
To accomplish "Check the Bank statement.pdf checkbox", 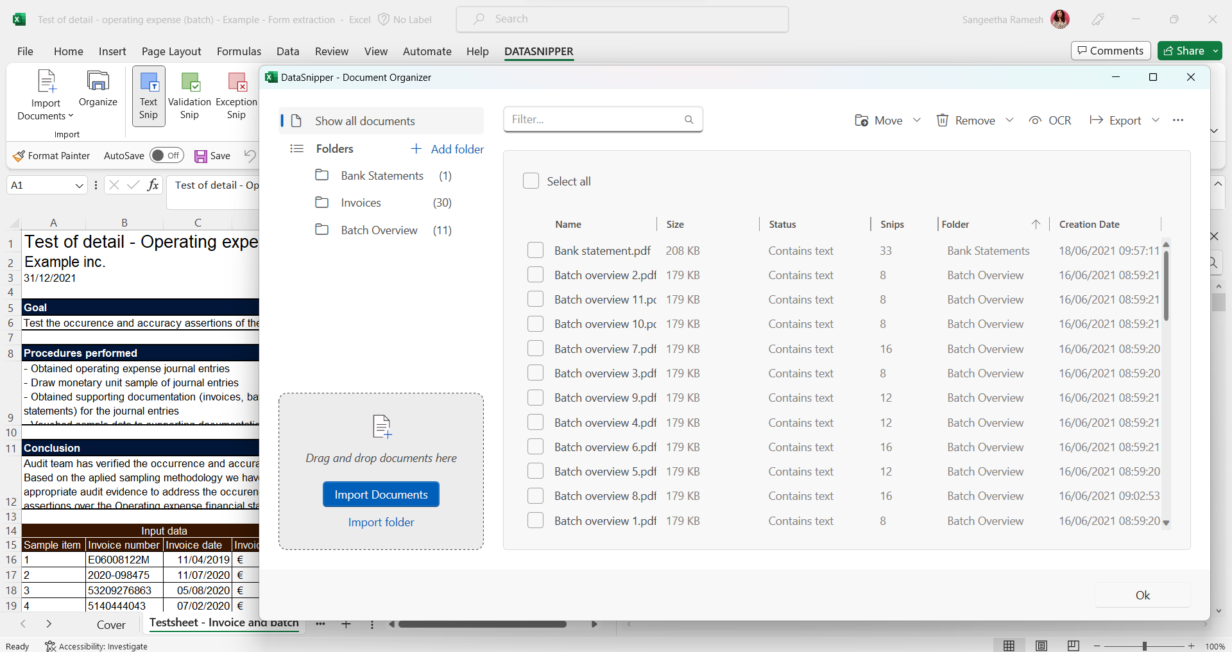I will (535, 250).
